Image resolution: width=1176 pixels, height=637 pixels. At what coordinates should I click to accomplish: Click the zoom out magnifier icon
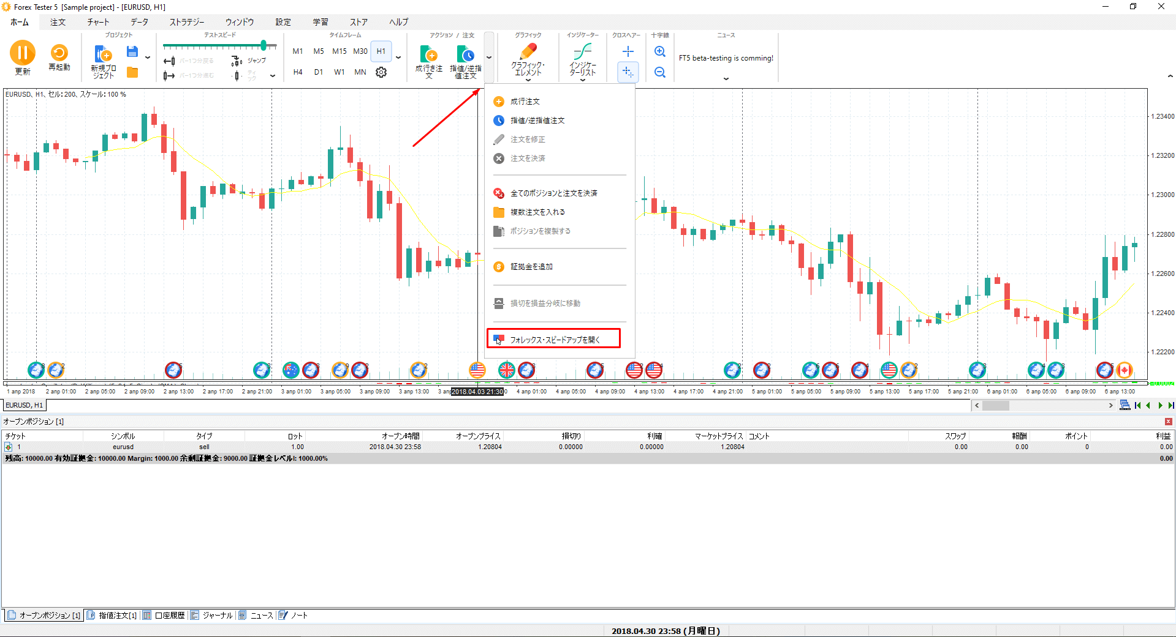pyautogui.click(x=660, y=72)
